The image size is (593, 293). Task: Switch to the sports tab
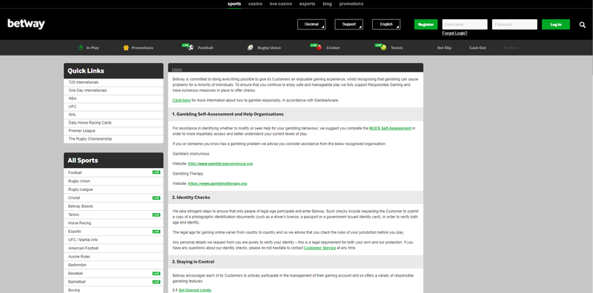pyautogui.click(x=234, y=4)
